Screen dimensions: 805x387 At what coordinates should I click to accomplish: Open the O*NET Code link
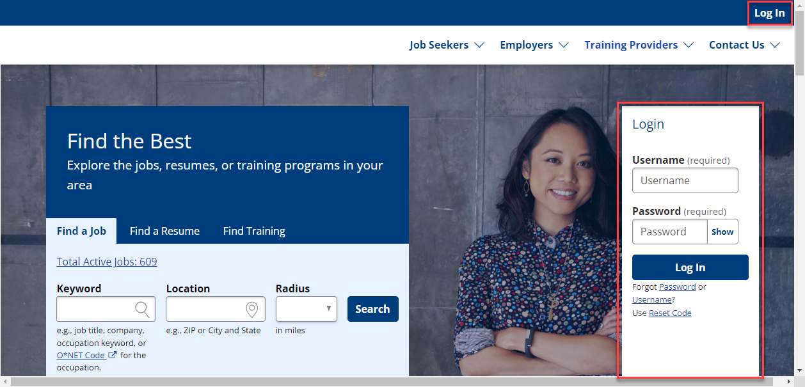click(81, 355)
